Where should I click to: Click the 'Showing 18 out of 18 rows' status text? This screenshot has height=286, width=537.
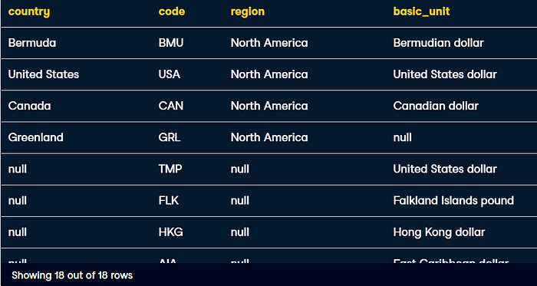[x=72, y=275]
